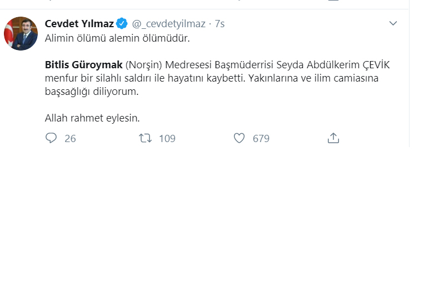
Task: Like the tweet with the heart icon
Action: click(x=239, y=138)
